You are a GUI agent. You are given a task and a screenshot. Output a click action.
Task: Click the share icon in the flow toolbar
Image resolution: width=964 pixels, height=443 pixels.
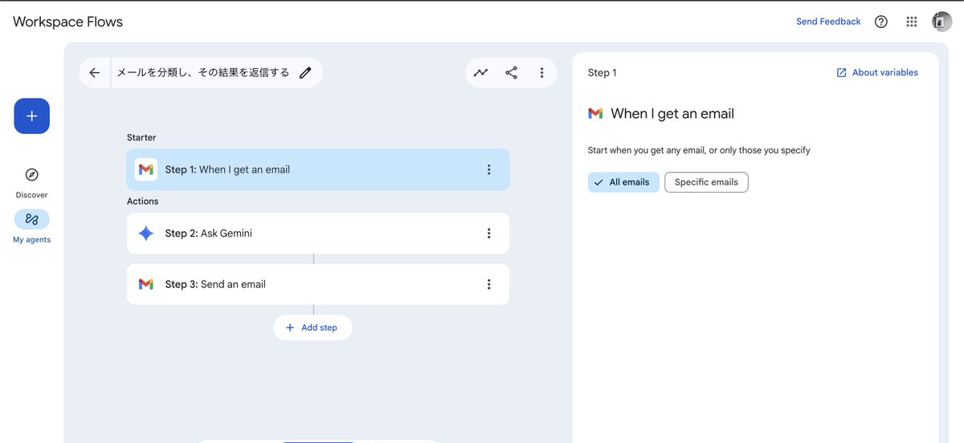click(512, 73)
